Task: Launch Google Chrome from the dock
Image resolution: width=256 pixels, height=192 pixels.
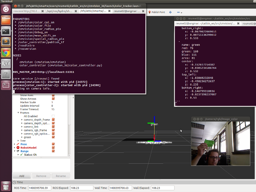Action: tap(6, 53)
